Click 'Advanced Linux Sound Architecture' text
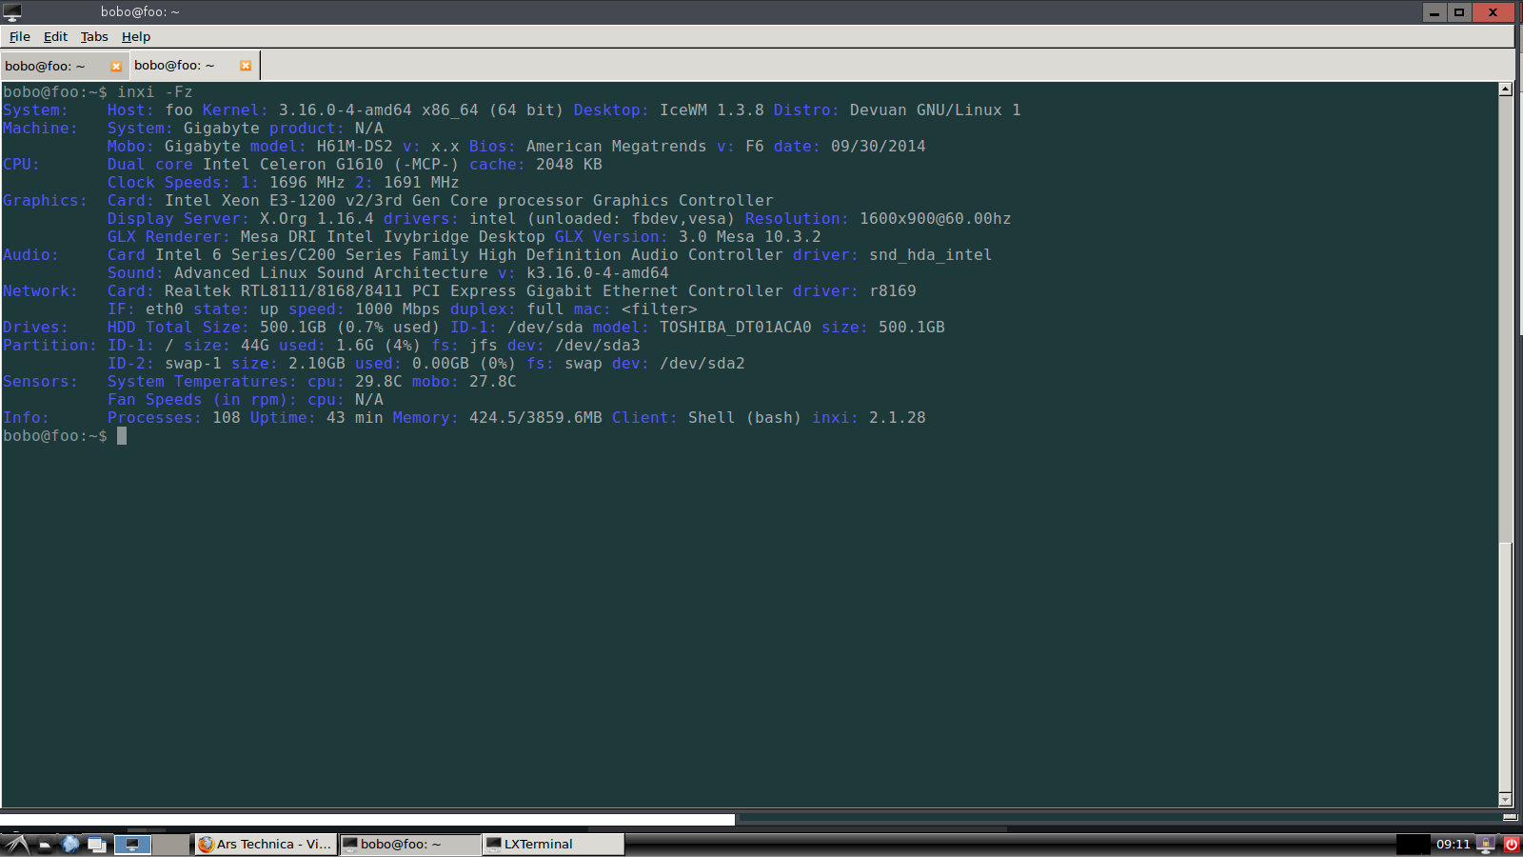The height and width of the screenshot is (857, 1523). coord(331,273)
